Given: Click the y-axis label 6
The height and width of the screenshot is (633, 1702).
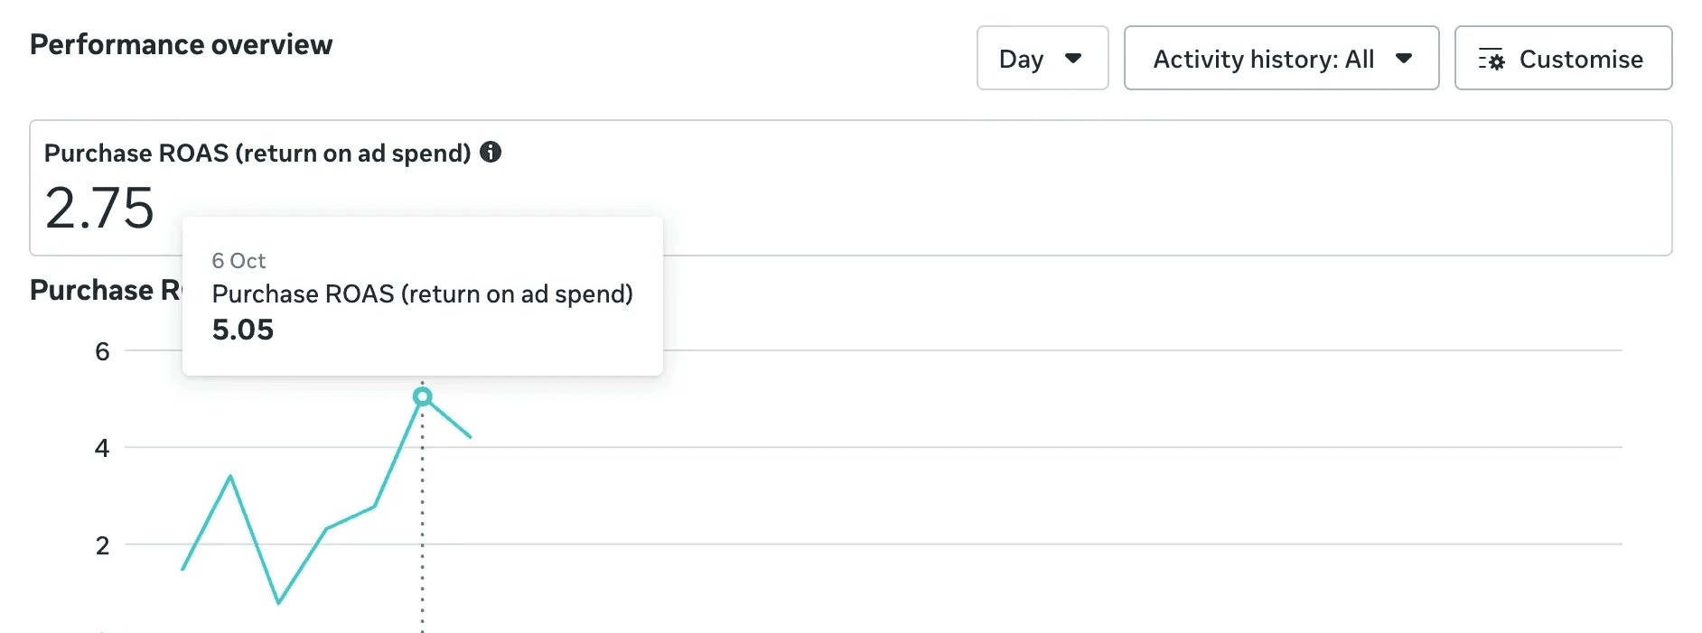Looking at the screenshot, I should [102, 351].
